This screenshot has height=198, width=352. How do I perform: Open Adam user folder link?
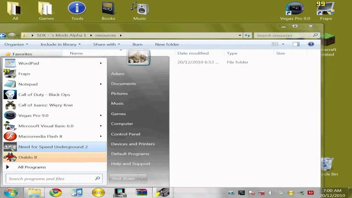coord(118,74)
